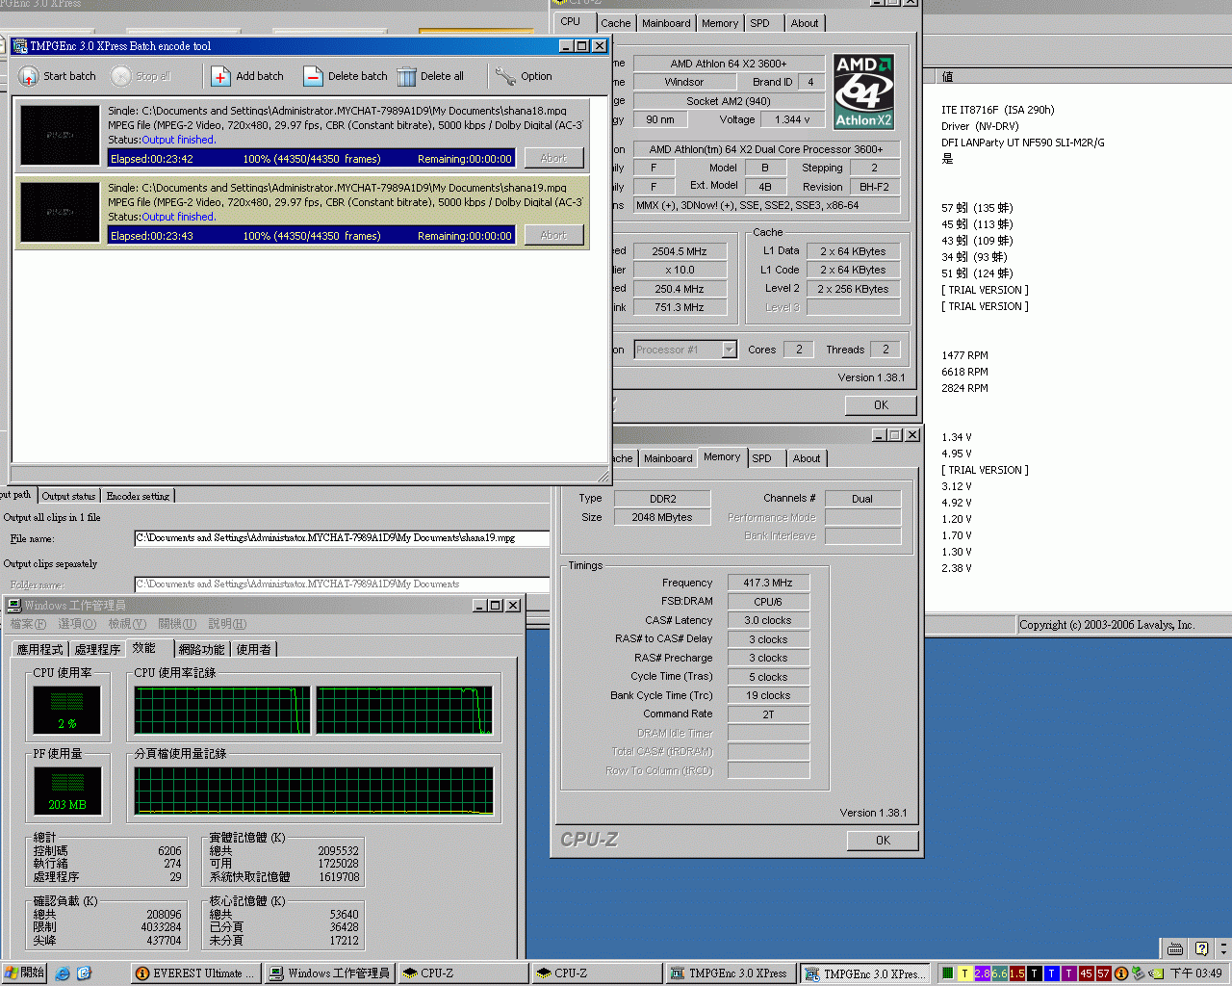Viewport: 1232px width, 986px height.
Task: Click the orange EVEREST info tray icon
Action: (1120, 973)
